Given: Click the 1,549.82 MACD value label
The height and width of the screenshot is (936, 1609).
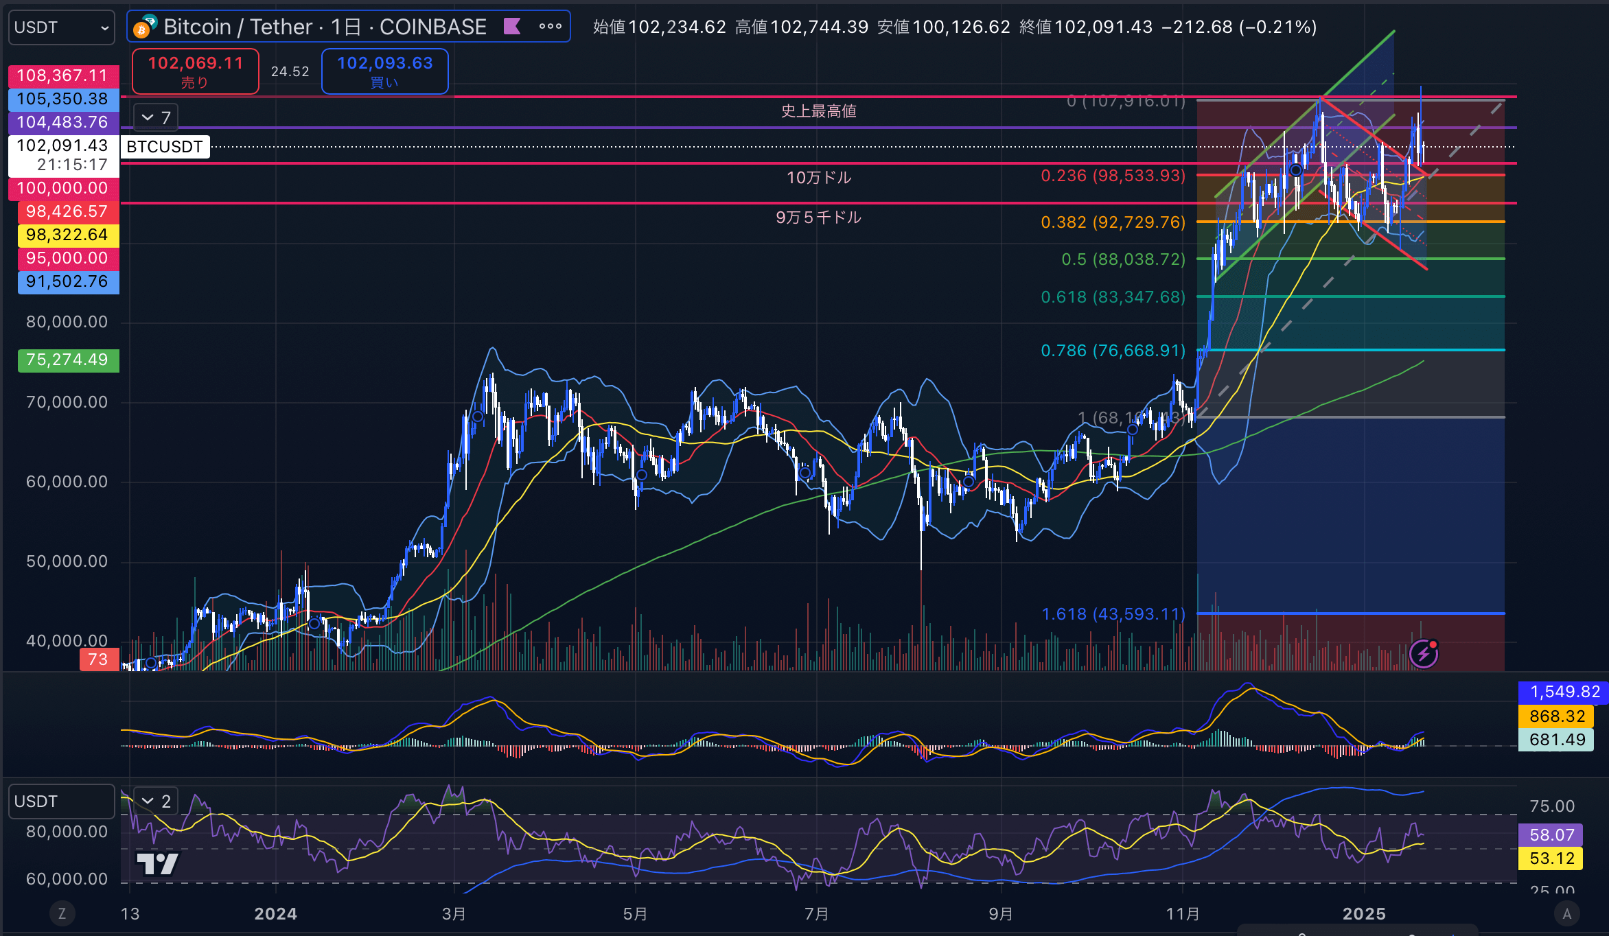Looking at the screenshot, I should 1563,692.
